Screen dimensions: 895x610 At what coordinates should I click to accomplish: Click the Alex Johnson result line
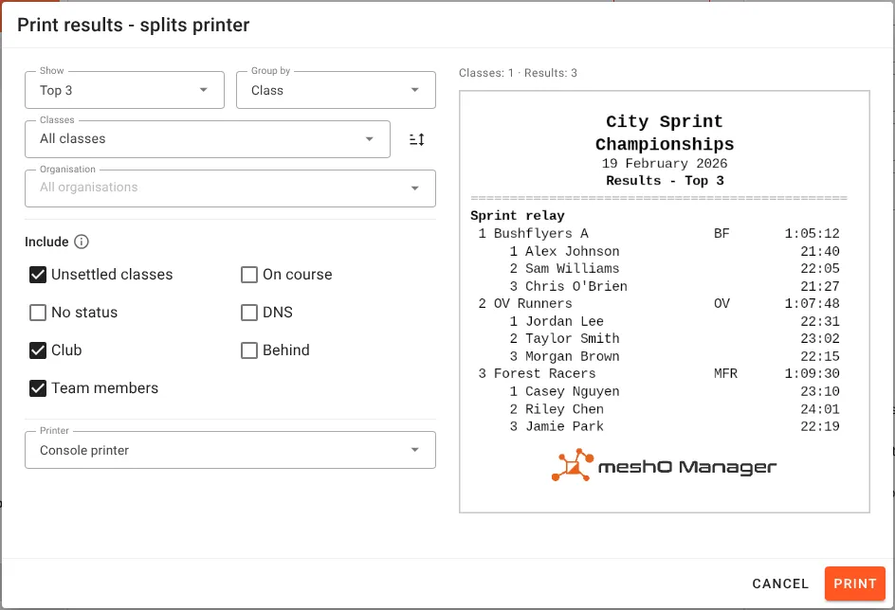(x=675, y=251)
